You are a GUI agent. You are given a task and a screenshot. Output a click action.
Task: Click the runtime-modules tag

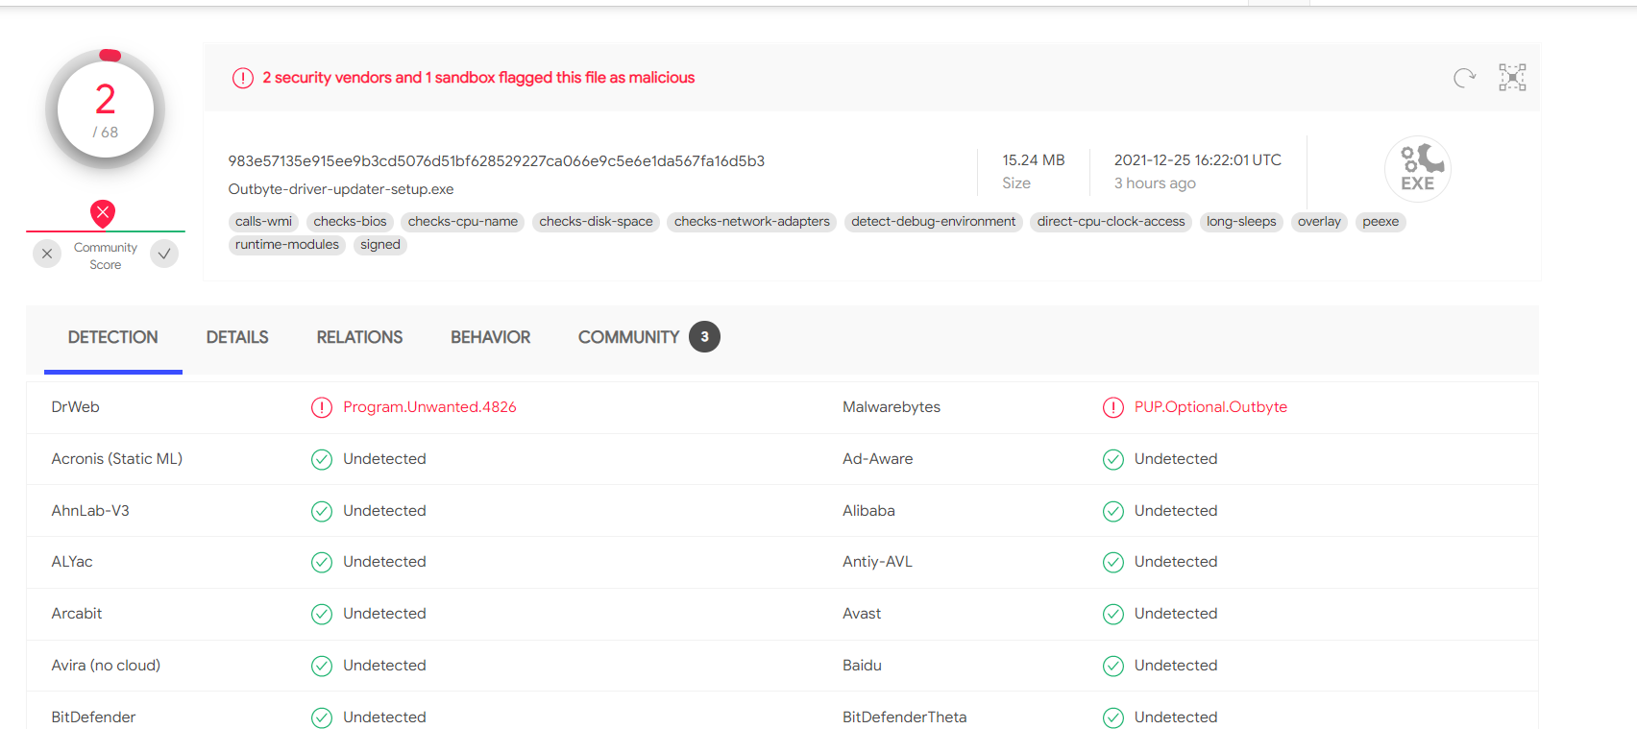(287, 245)
